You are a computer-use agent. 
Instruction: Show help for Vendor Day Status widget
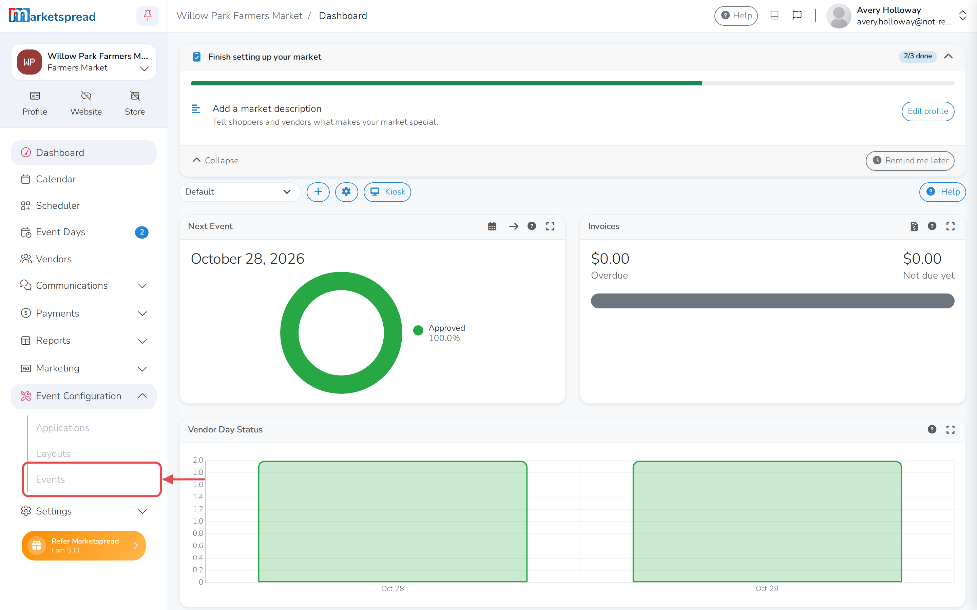932,429
